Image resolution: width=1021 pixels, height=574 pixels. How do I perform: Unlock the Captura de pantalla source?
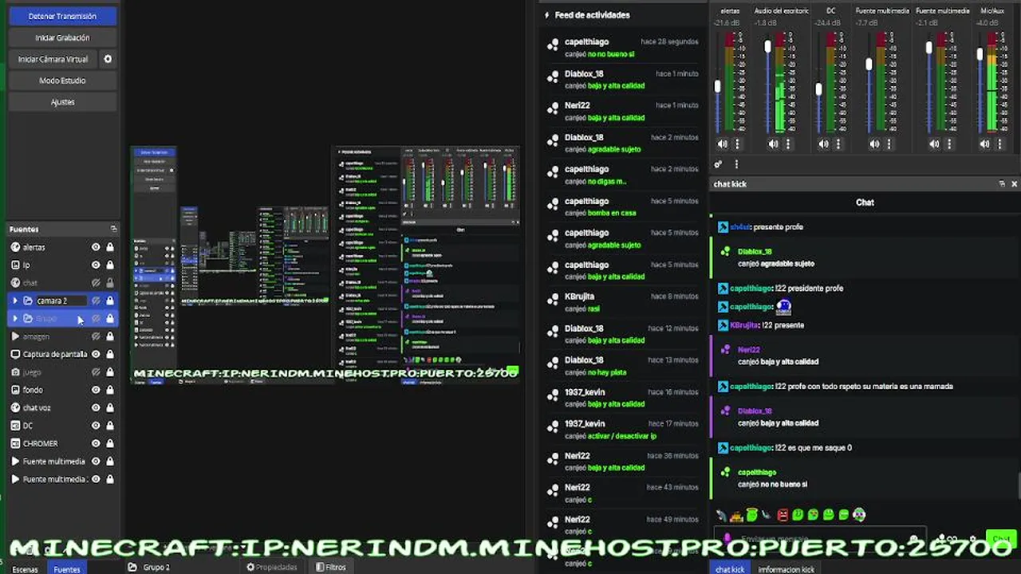pyautogui.click(x=110, y=354)
